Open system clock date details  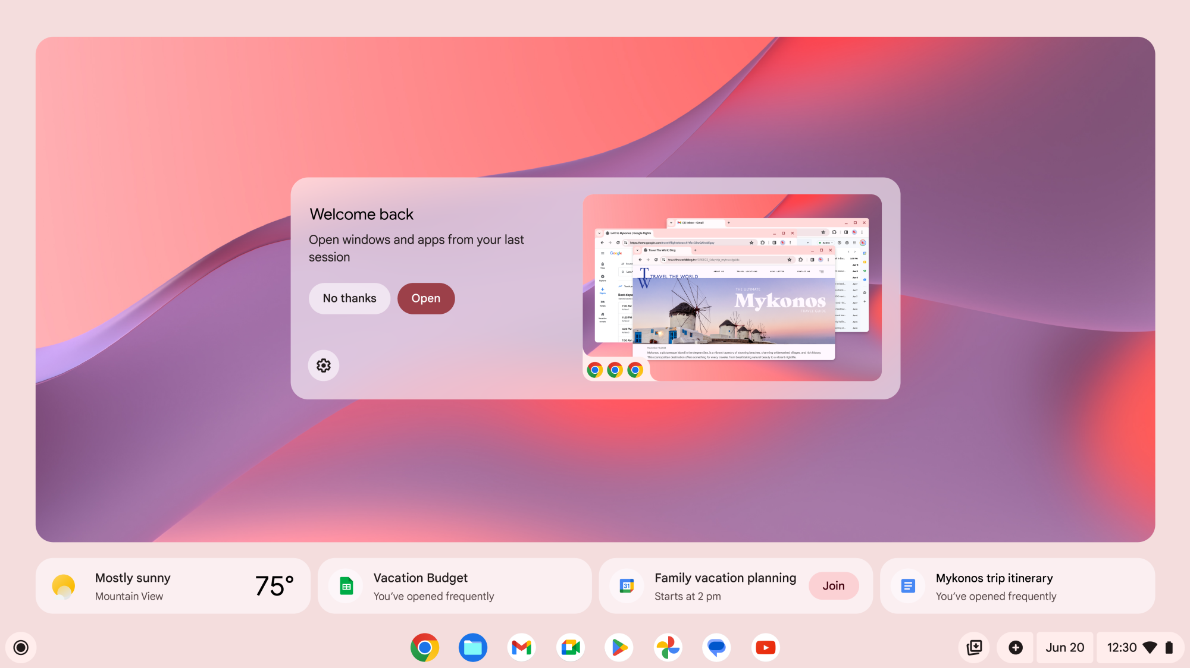(x=1066, y=648)
